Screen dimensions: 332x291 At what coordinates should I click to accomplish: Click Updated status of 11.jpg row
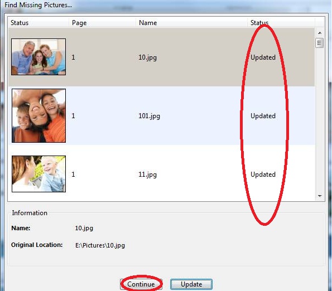(263, 174)
